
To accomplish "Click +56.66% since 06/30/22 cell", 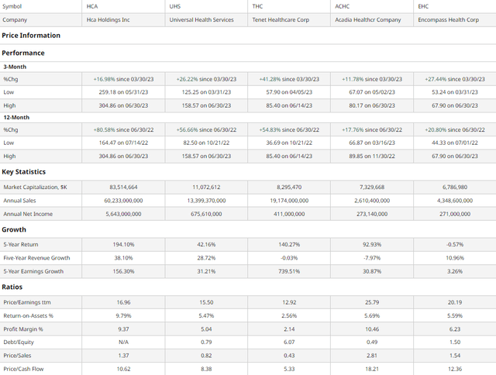I will tap(206, 129).
